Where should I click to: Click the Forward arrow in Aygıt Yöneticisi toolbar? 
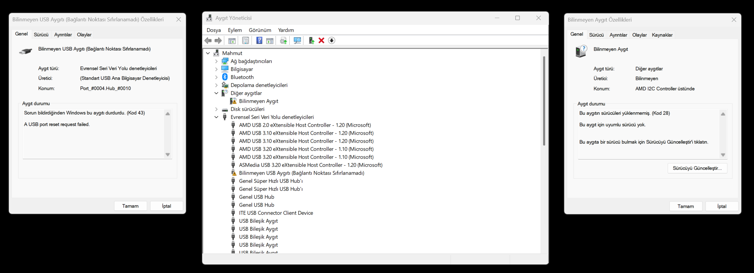pos(218,41)
